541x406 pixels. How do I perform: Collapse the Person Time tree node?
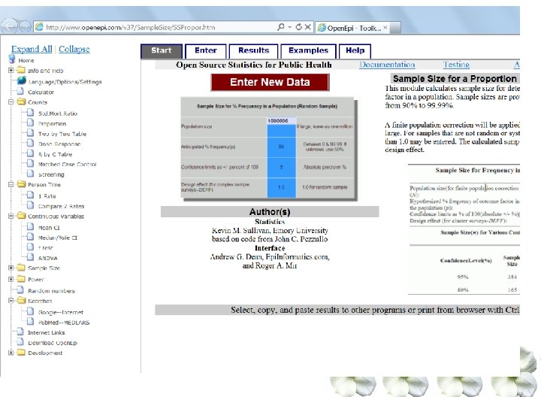pyautogui.click(x=11, y=184)
